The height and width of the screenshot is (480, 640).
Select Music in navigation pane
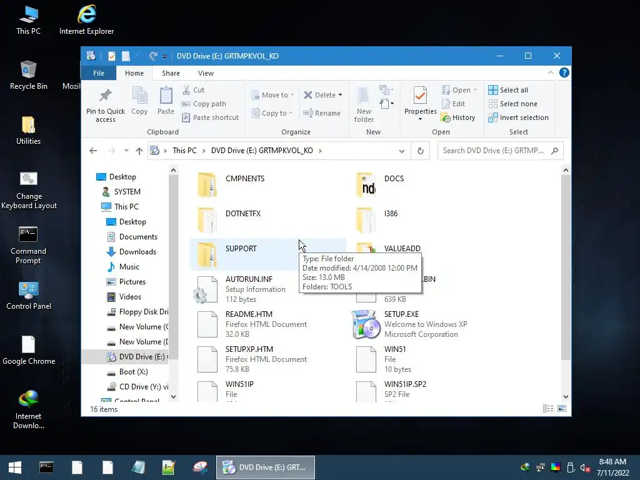(x=123, y=267)
